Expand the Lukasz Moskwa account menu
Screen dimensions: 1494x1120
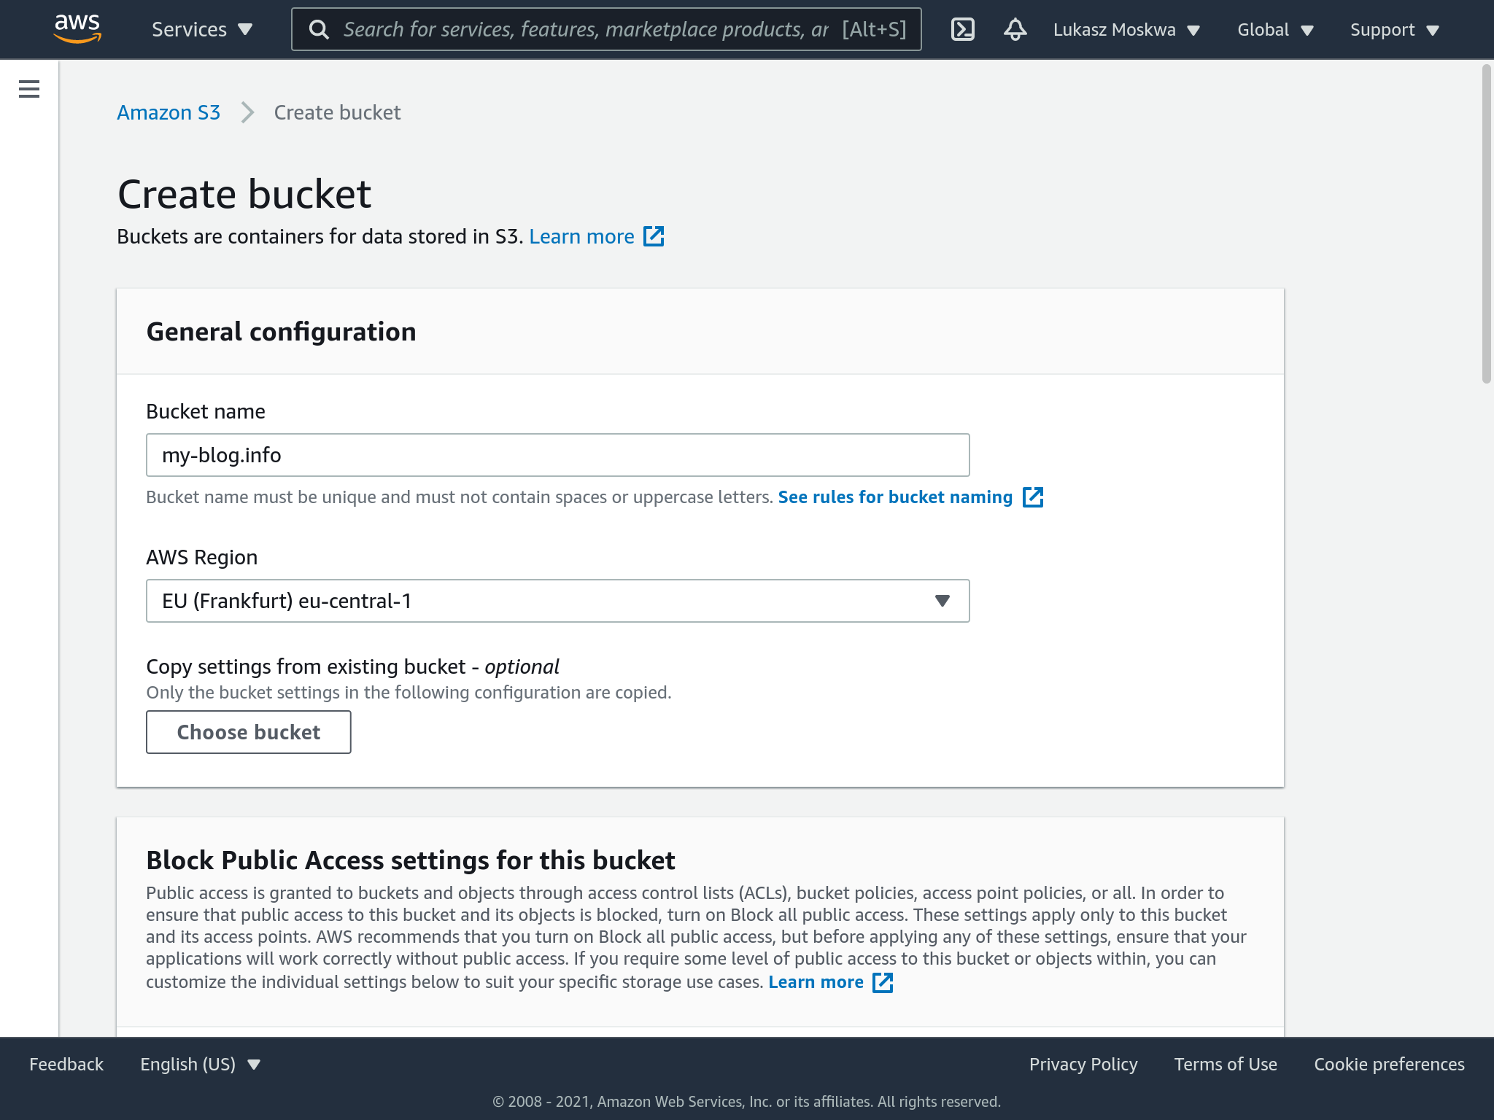click(x=1126, y=30)
